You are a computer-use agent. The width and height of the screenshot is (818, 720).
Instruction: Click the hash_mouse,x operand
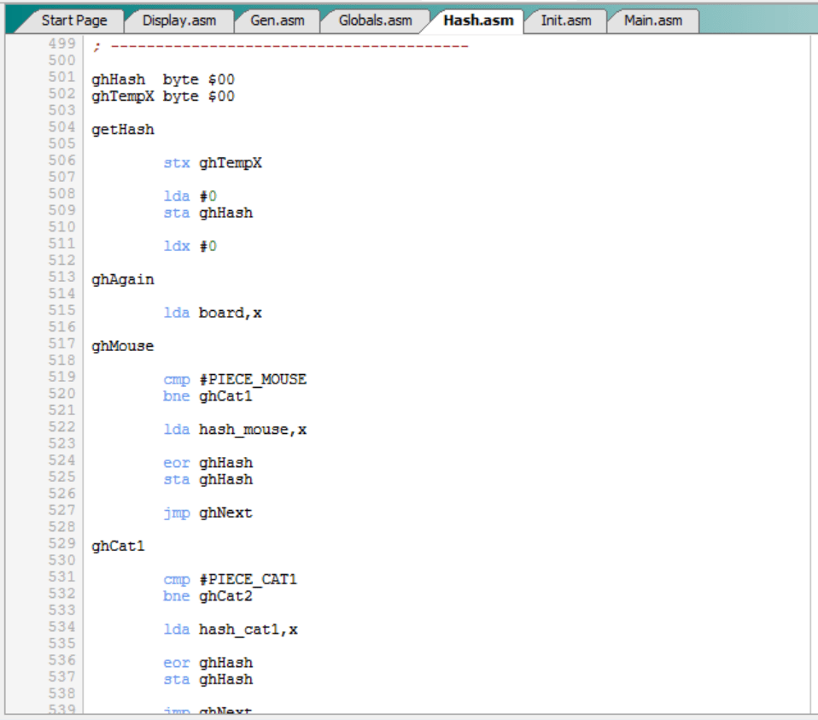tap(252, 430)
